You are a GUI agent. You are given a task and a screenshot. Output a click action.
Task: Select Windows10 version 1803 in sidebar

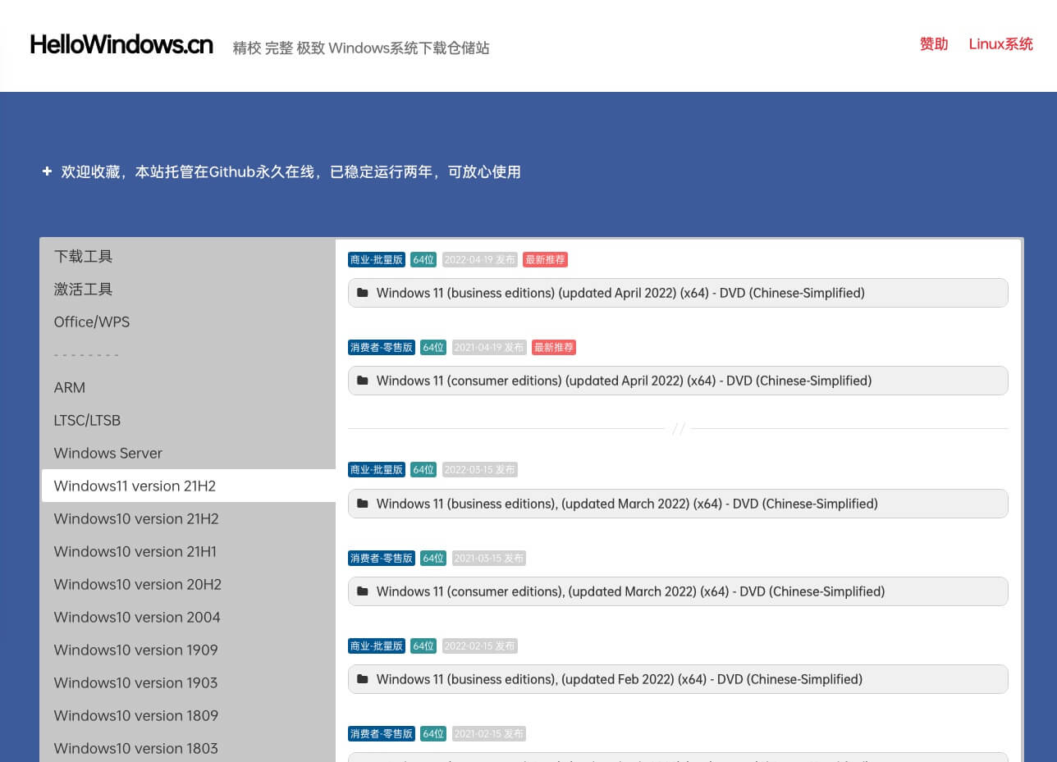189,748
